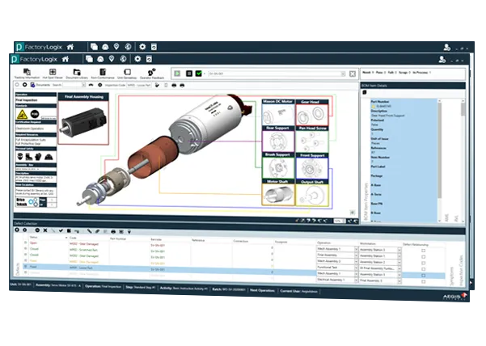Screen dimensions: 486x346
Task: Open unit serial number dropdown
Action: 343,74
